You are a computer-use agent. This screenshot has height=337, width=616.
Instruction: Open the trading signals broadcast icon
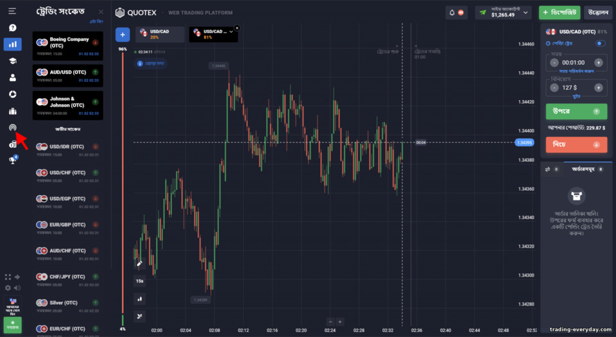[13, 127]
